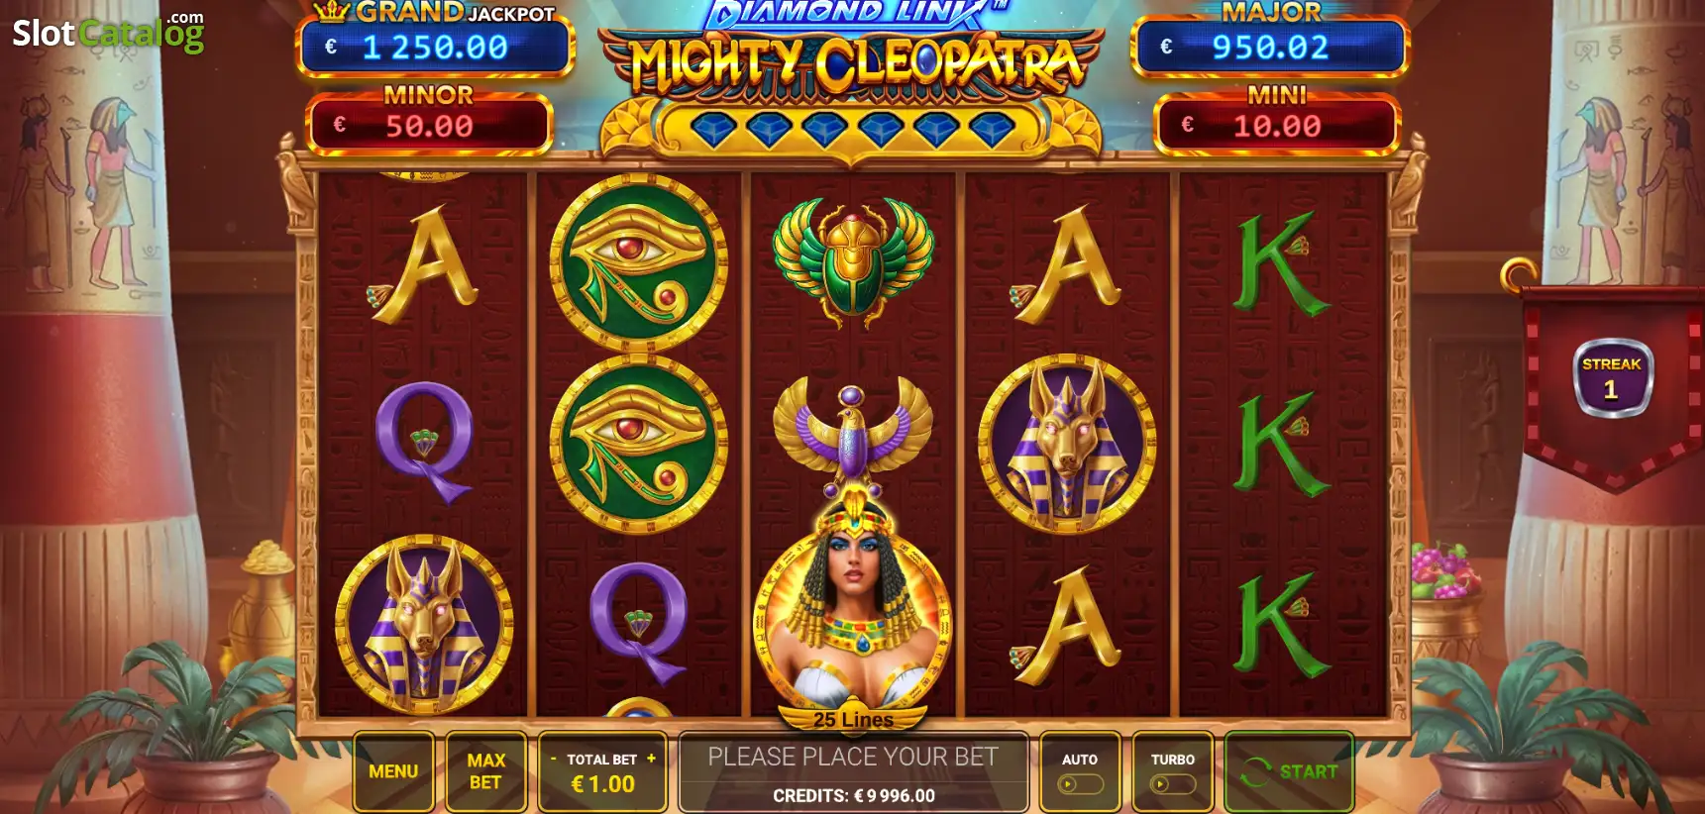Decrease total bet with minus sign
Screen dimensions: 1705x814
click(x=554, y=759)
